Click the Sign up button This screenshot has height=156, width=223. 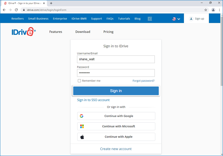(x=197, y=18)
